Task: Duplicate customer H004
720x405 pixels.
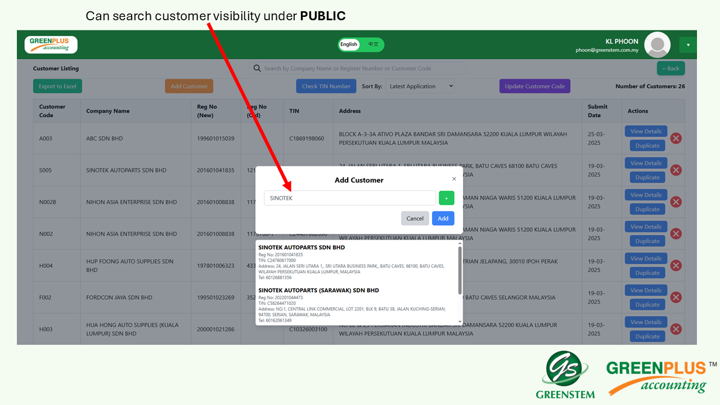Action: tap(647, 273)
